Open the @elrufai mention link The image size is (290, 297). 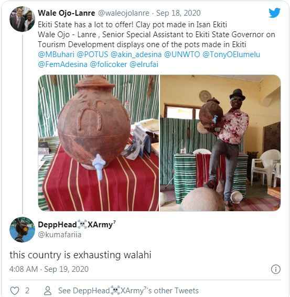144,64
